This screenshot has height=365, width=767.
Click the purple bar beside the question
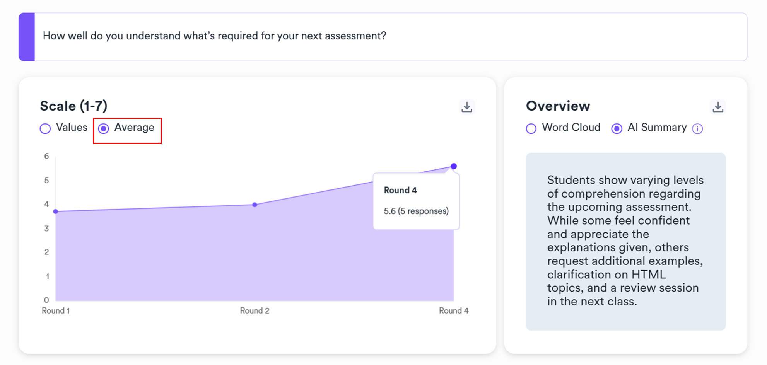27,37
